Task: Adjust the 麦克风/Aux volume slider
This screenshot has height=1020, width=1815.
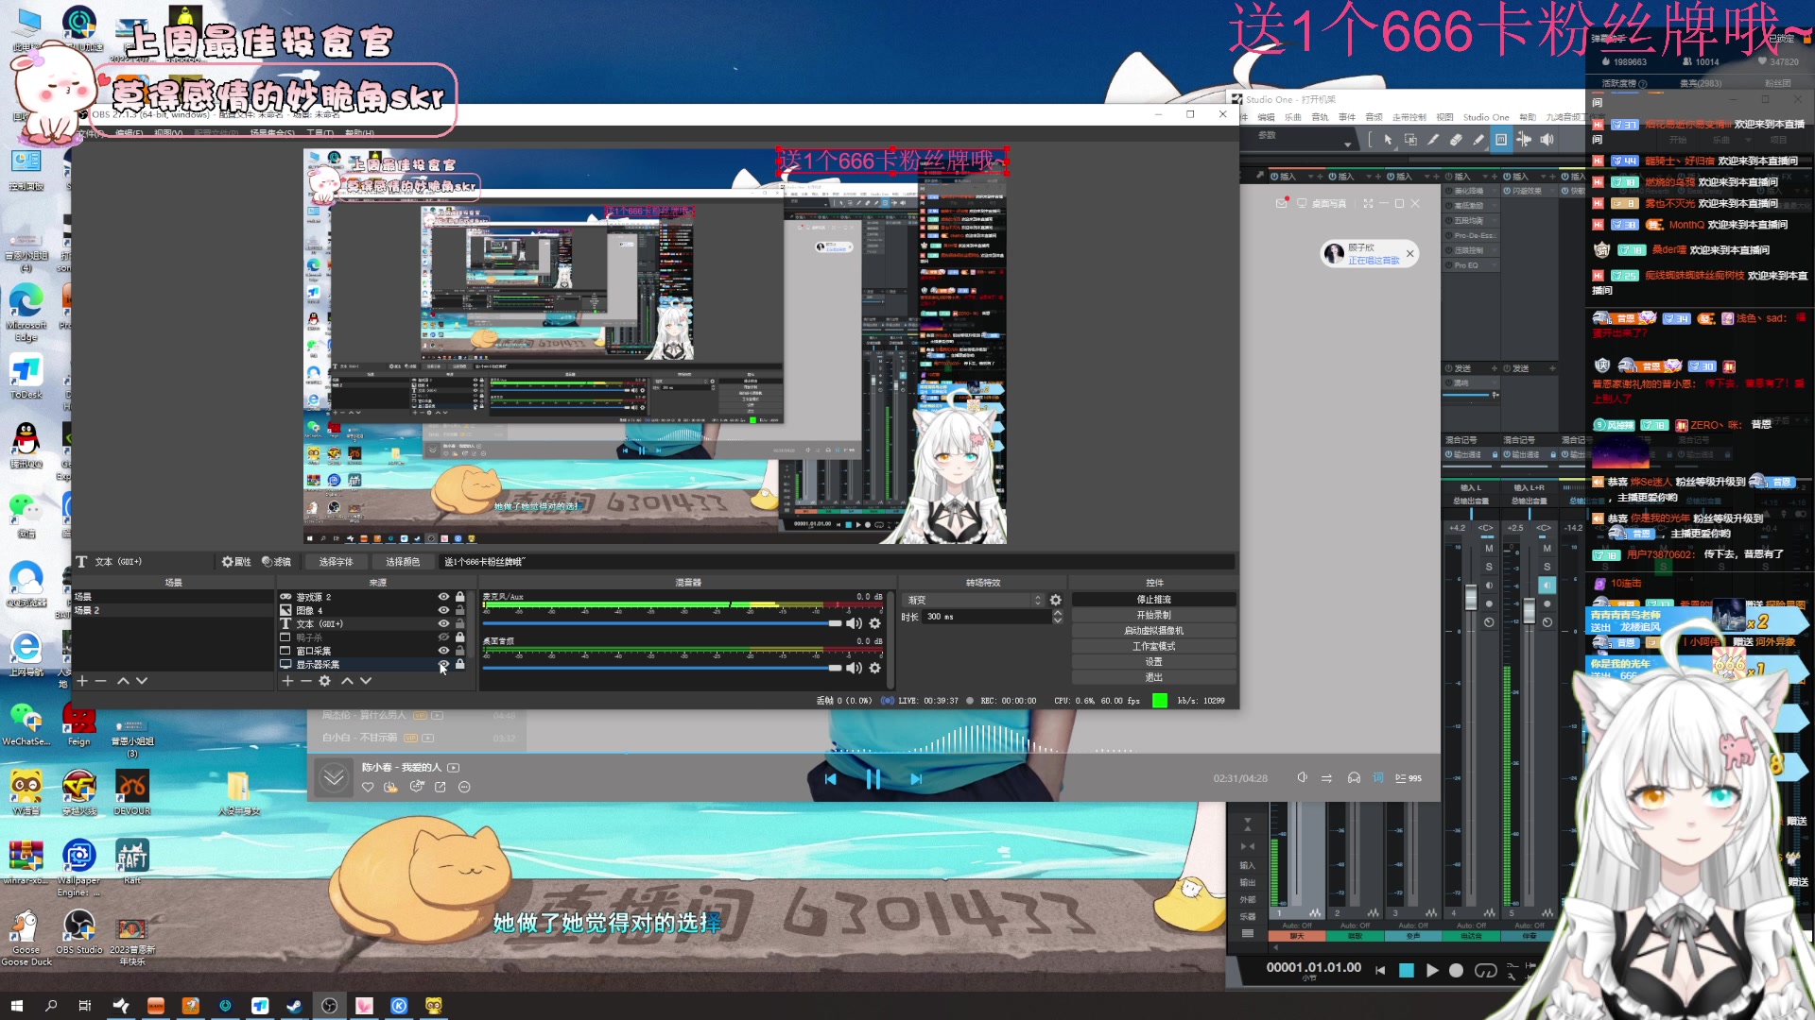Action: [x=834, y=623]
